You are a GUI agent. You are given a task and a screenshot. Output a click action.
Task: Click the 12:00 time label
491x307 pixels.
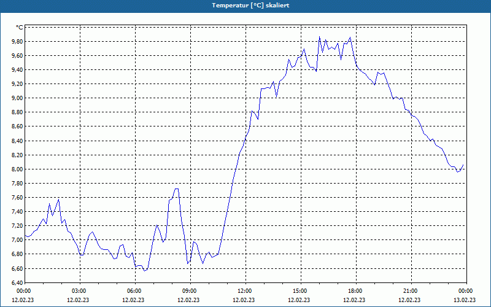pyautogui.click(x=245, y=291)
